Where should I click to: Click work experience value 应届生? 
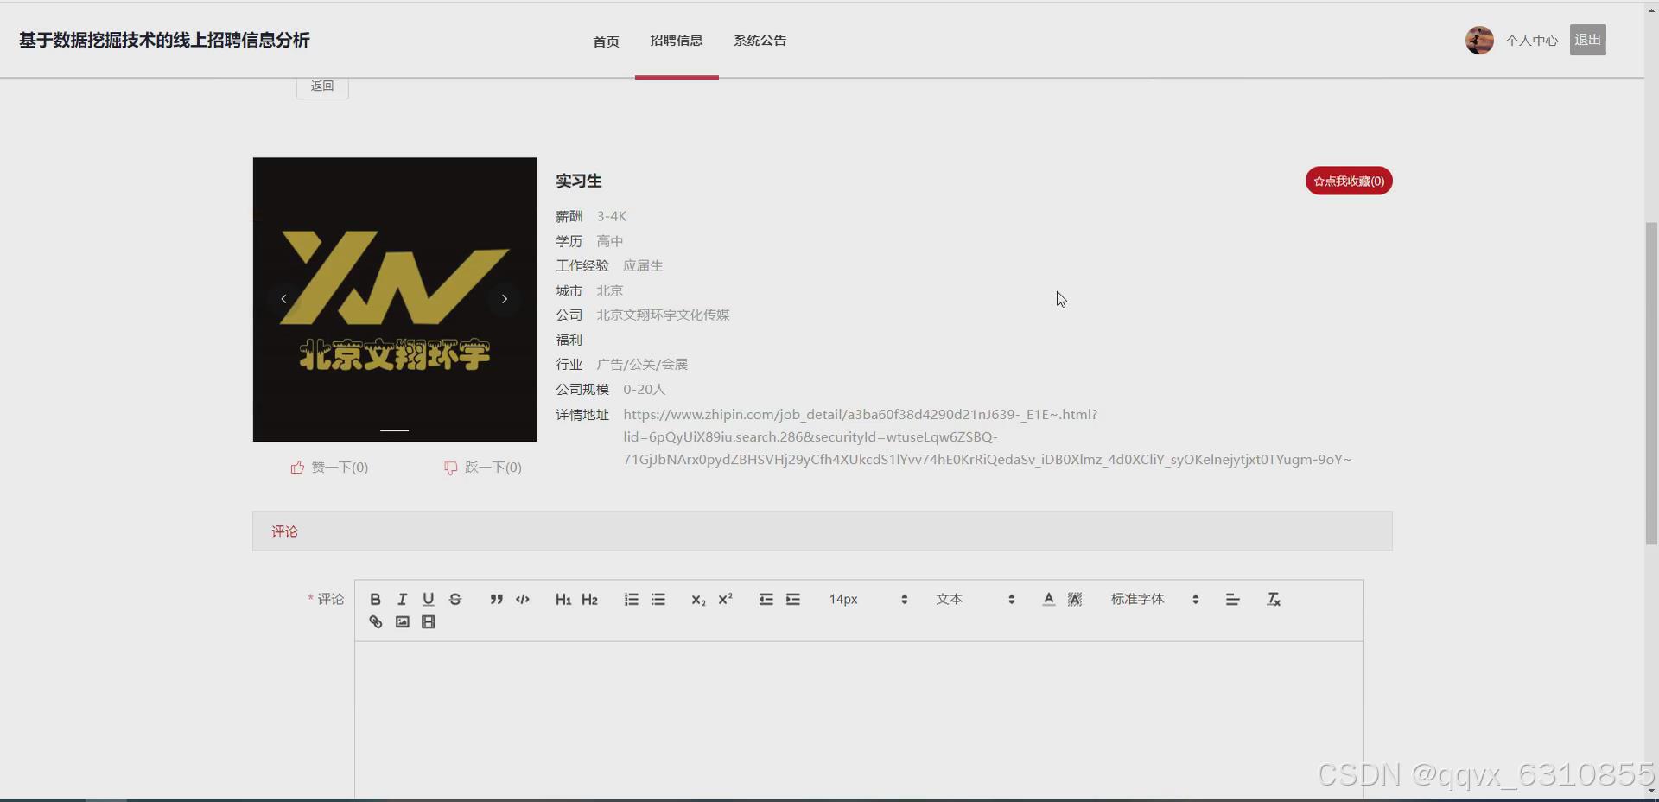(643, 265)
